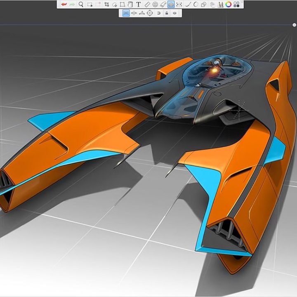Click the horizon line handle dot
The height and width of the screenshot is (297, 297).
click(x=294, y=25)
